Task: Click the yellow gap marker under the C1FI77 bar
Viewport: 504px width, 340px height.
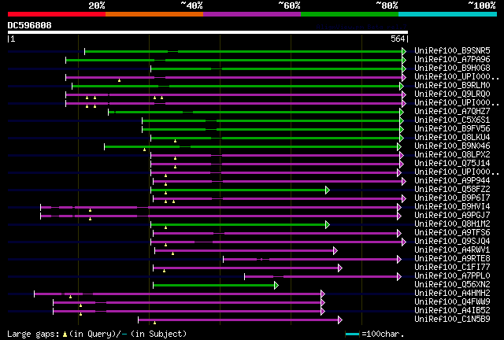Action: 164,271
